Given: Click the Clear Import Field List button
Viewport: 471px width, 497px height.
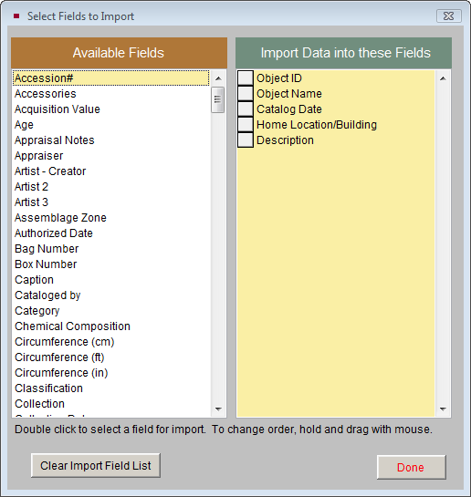Looking at the screenshot, I should [96, 465].
